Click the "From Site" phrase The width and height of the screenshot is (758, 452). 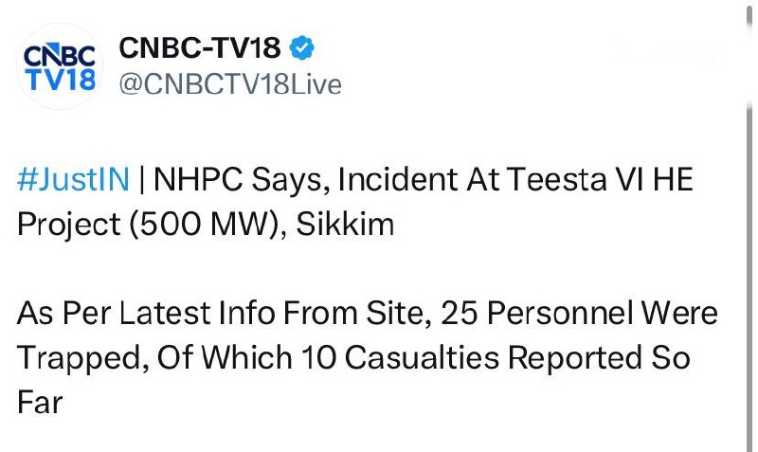357,313
